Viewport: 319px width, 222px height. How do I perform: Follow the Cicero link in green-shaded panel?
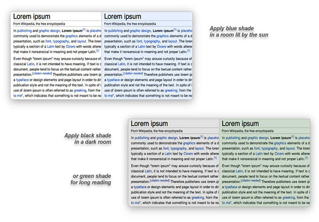point(280,153)
